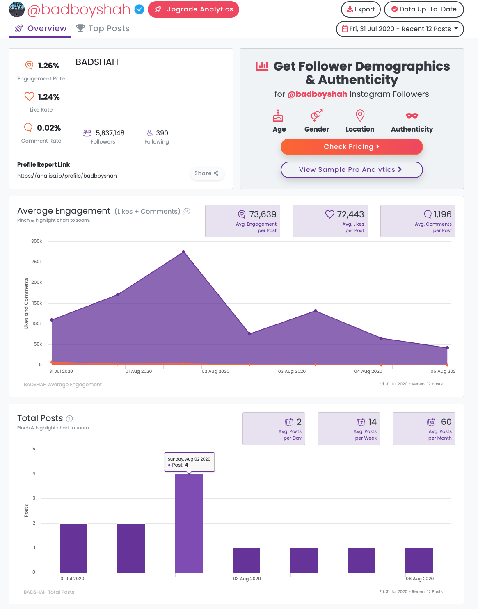The height and width of the screenshot is (609, 478).
Task: Click the 31 Jul 2020 posts bar
Action: point(73,548)
